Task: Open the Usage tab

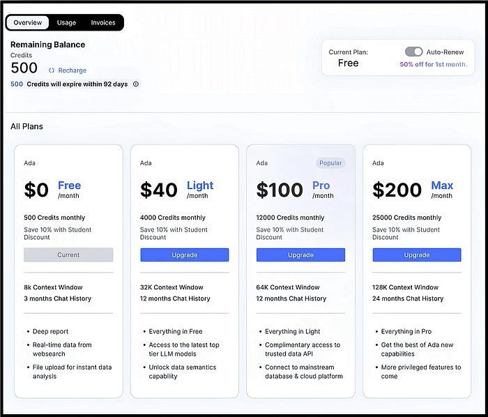Action: [67, 22]
